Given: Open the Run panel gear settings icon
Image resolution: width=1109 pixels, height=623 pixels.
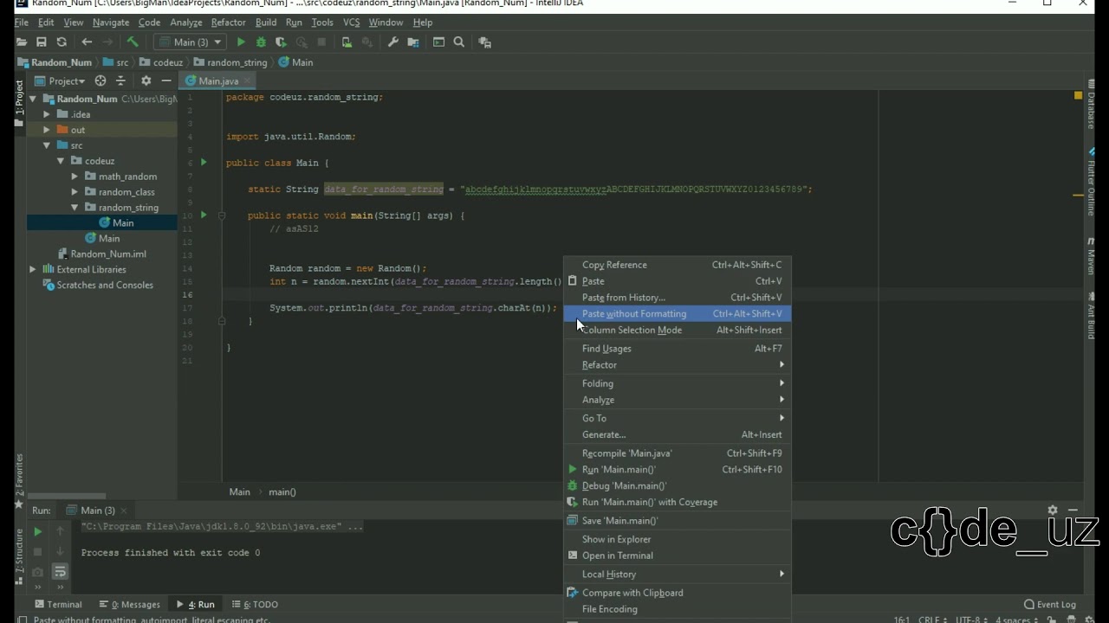Looking at the screenshot, I should click(x=1053, y=511).
